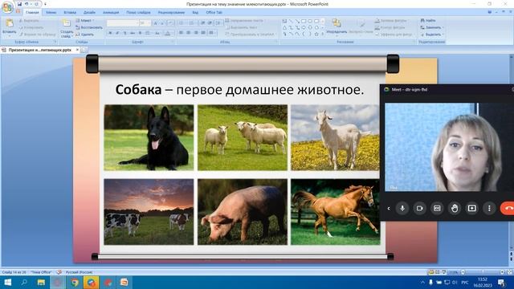Switch to the Главная ribbon tab
Image resolution: width=514 pixels, height=289 pixels.
point(32,13)
